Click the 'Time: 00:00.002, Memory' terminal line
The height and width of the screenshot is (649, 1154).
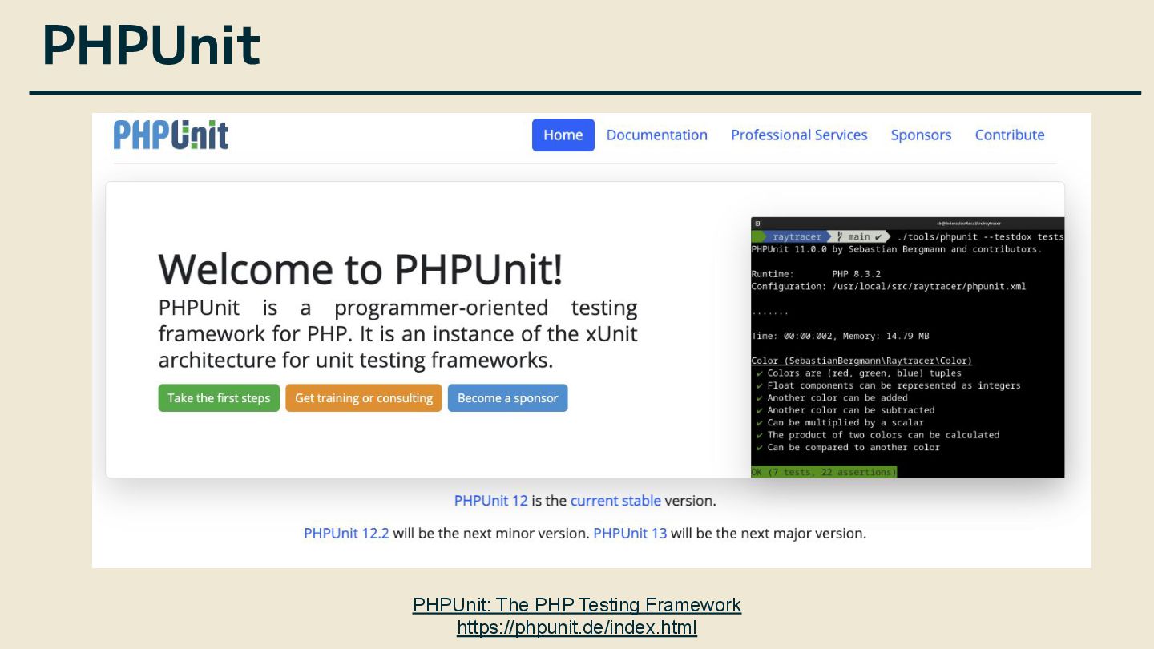pyautogui.click(x=840, y=336)
